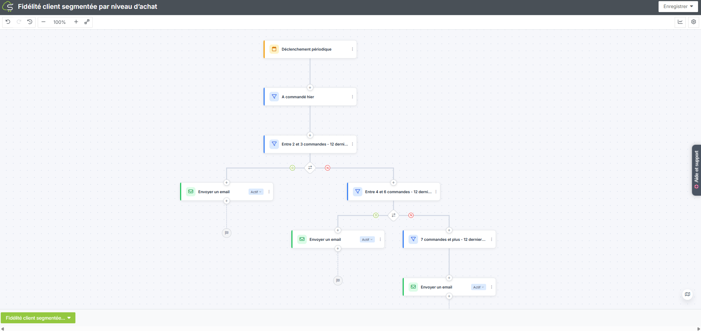701x331 pixels.
Task: Toggle fullscreen expand icon
Action: [x=87, y=22]
